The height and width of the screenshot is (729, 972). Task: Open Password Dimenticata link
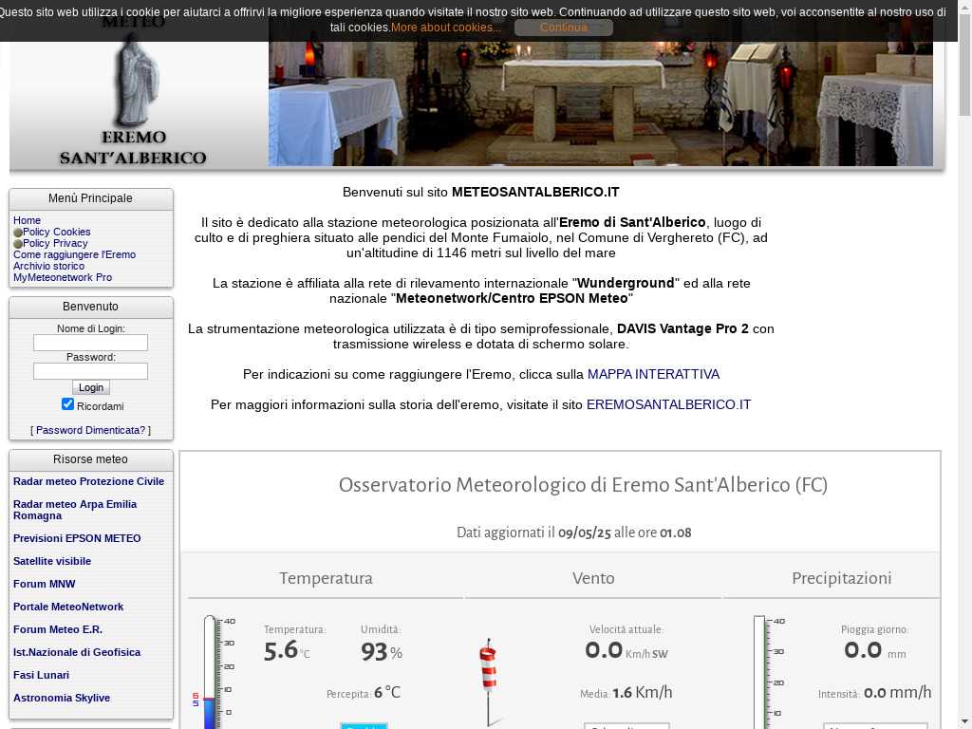(90, 430)
